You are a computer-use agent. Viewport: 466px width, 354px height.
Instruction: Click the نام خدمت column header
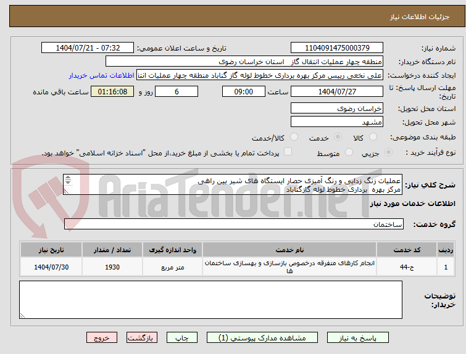click(289, 250)
